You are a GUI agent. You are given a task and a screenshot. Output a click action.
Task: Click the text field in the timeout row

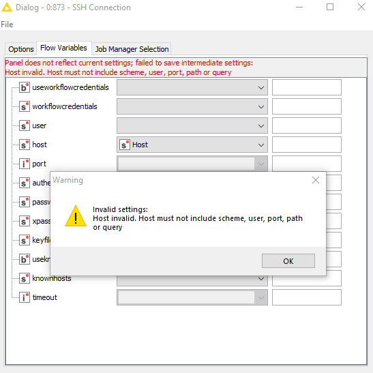coord(307,297)
